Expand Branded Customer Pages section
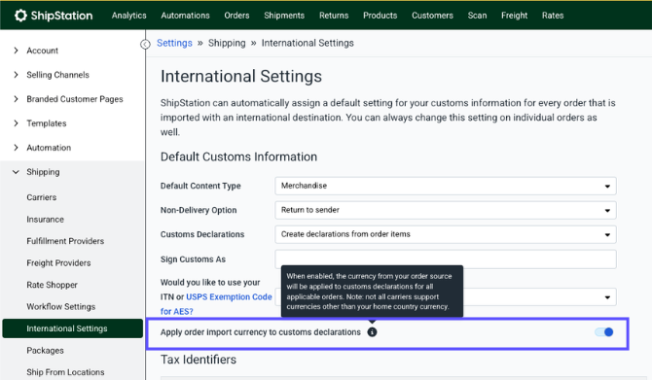652x380 pixels. [x=17, y=99]
